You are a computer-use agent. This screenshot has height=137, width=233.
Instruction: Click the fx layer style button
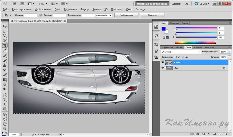198,134
